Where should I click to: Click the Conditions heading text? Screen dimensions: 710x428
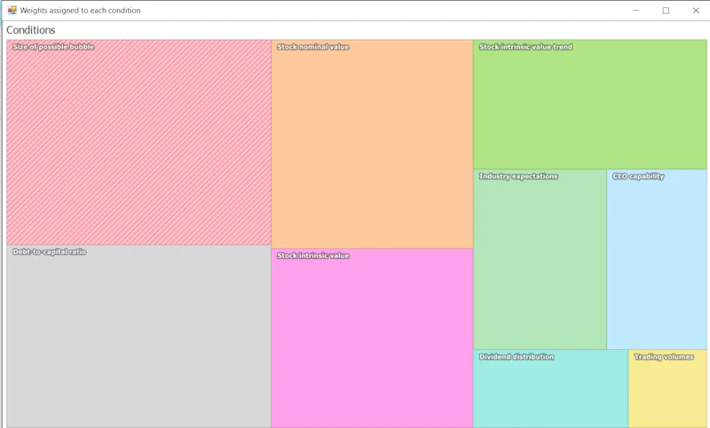31,30
